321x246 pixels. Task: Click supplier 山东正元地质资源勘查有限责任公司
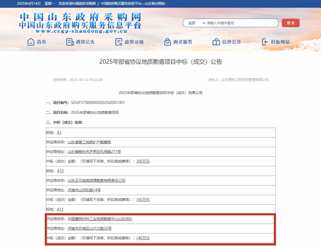(x=96, y=180)
